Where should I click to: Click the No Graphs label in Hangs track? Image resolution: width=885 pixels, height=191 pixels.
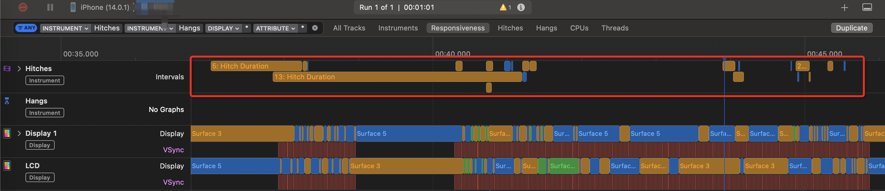pyautogui.click(x=166, y=109)
